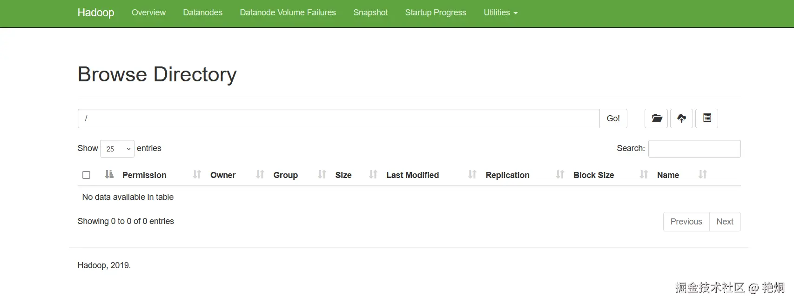Click the cut and paste list icon
Viewport: 794px width, 303px height.
707,119
